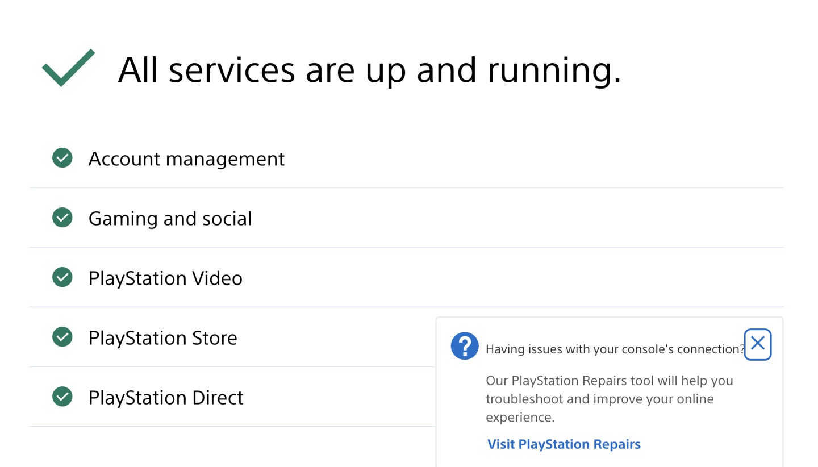Click the PlayStation Repairs tool description paragraph
This screenshot has height=467, width=818.
[x=610, y=399]
